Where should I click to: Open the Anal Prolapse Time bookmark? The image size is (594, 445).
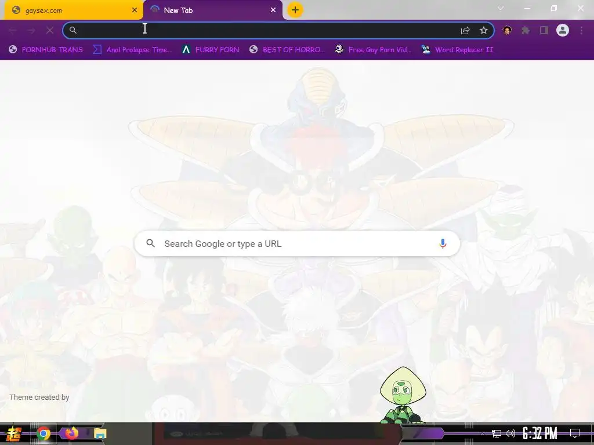(x=133, y=50)
